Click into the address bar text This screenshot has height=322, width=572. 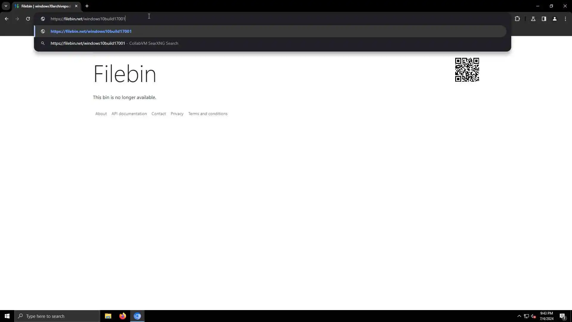[88, 19]
